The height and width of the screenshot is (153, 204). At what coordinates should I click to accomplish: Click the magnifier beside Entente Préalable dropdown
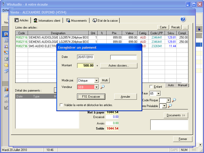coord(170,106)
